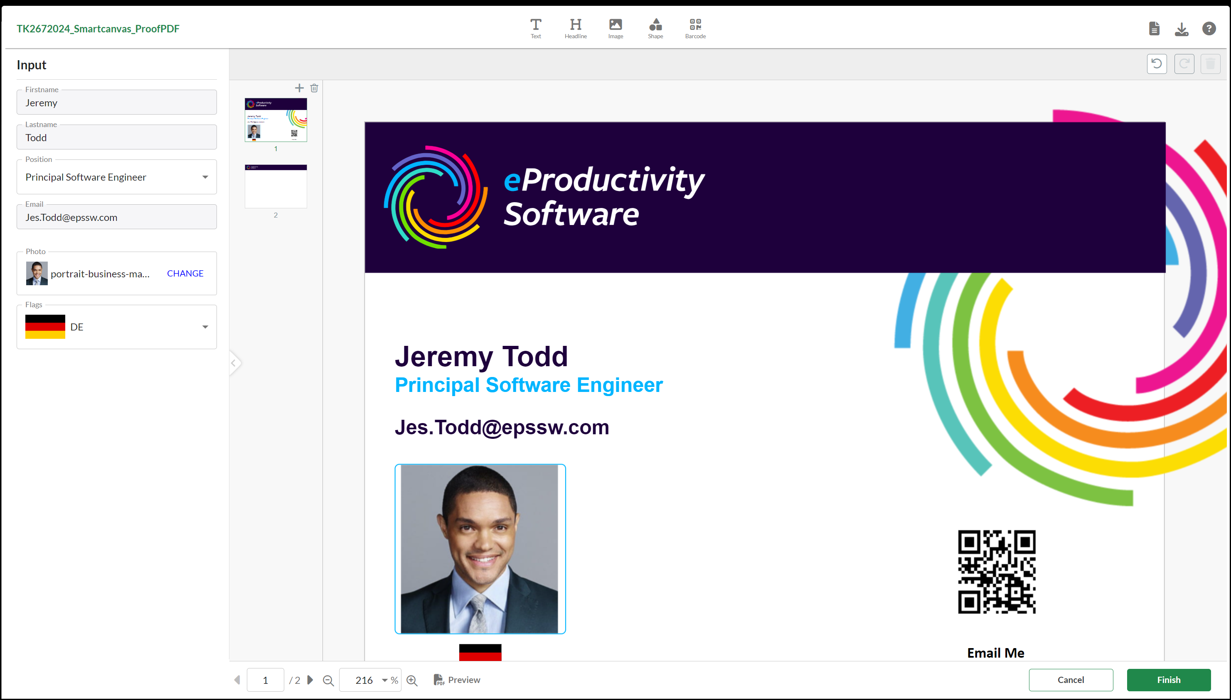Select the Shape tool
This screenshot has height=700, width=1231.
pos(655,28)
